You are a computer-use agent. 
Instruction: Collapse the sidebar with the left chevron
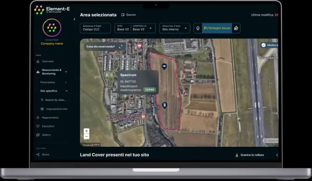[74, 19]
